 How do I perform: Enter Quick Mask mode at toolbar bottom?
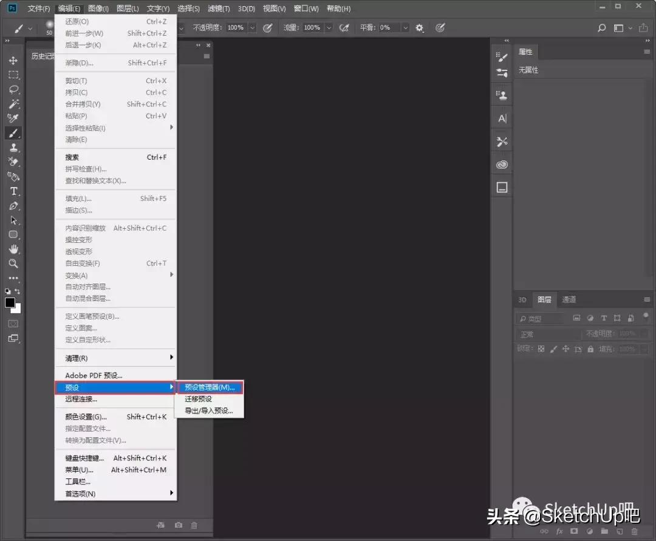[13, 324]
